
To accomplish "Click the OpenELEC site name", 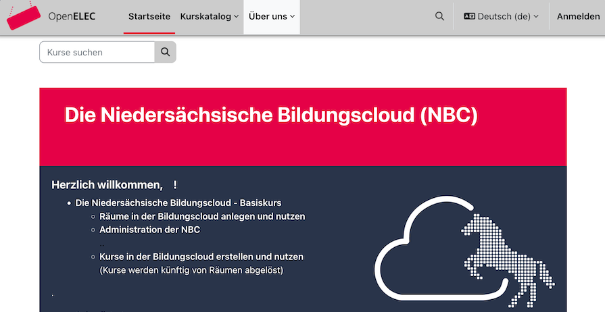I will 72,16.
